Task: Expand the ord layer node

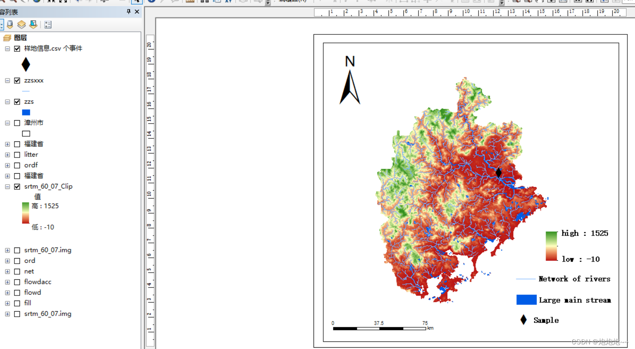Action: [7, 261]
